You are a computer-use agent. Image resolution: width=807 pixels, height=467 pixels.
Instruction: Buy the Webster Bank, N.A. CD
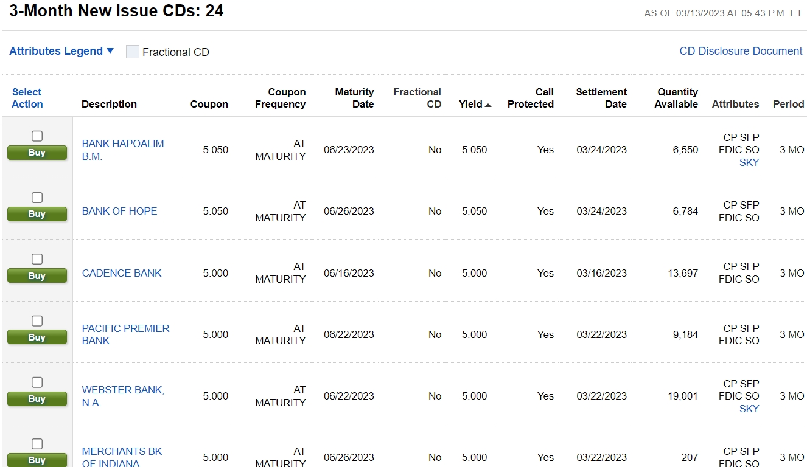(37, 399)
